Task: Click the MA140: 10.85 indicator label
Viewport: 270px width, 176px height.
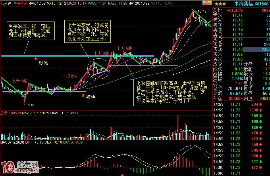Action: pos(161,3)
